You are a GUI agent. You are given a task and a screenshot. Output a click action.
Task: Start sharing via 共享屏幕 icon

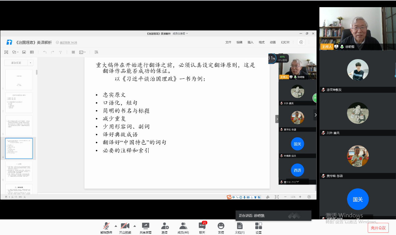tap(145, 226)
